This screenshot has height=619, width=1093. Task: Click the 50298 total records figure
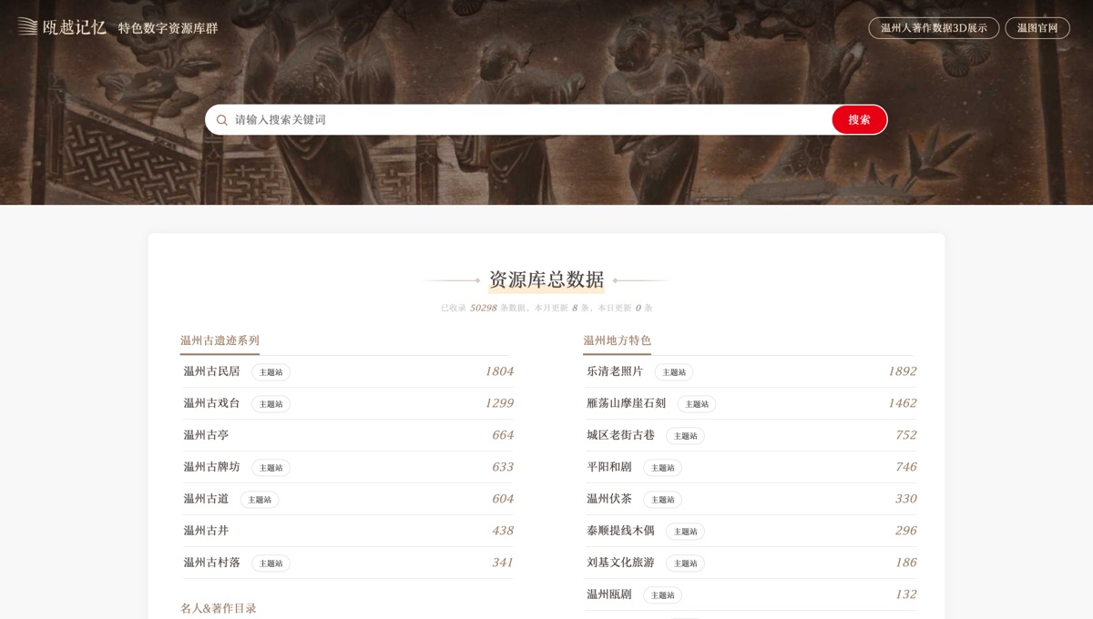click(x=484, y=308)
